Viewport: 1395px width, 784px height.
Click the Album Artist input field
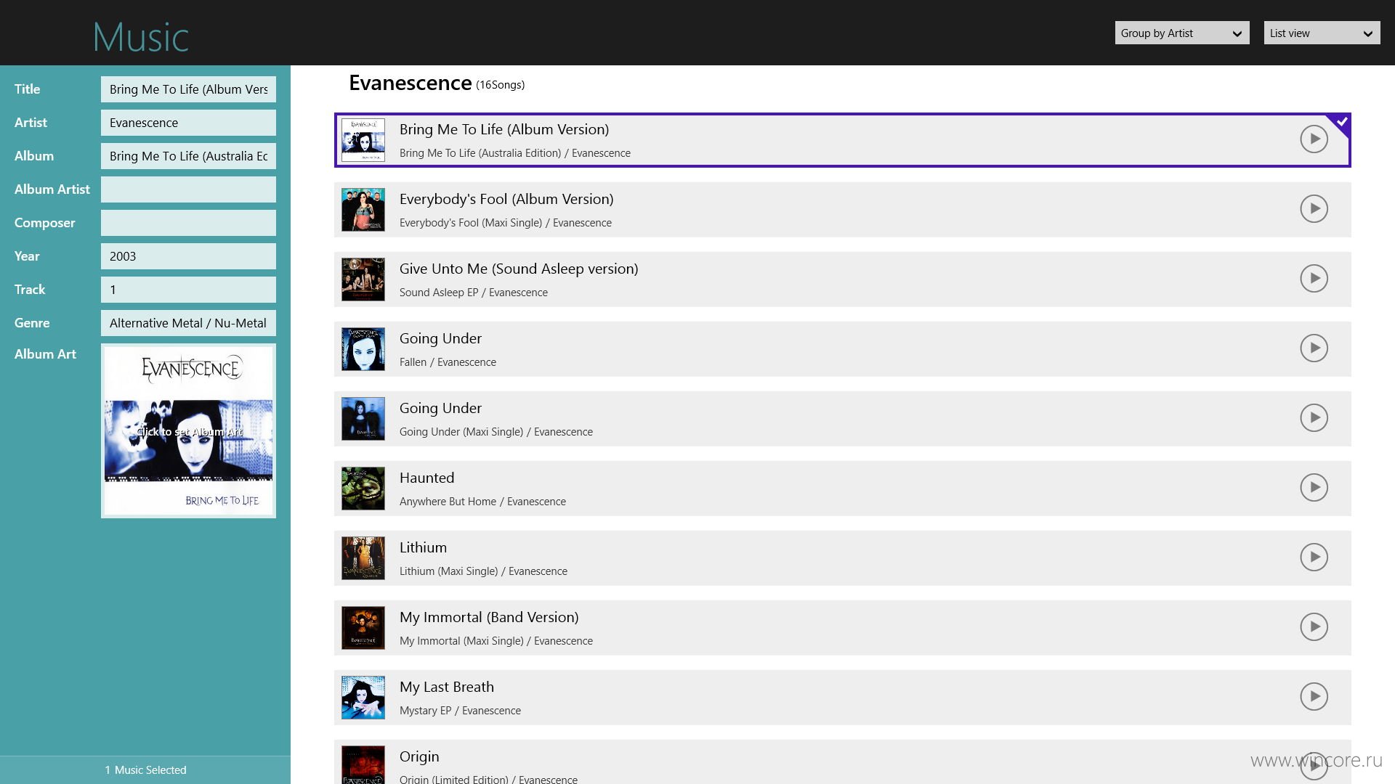click(x=188, y=189)
